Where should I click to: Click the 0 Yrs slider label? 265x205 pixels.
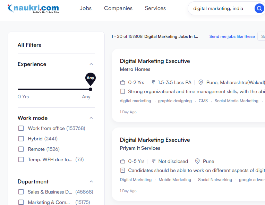23,97
